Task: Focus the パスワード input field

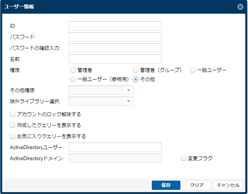Action: pos(115,37)
